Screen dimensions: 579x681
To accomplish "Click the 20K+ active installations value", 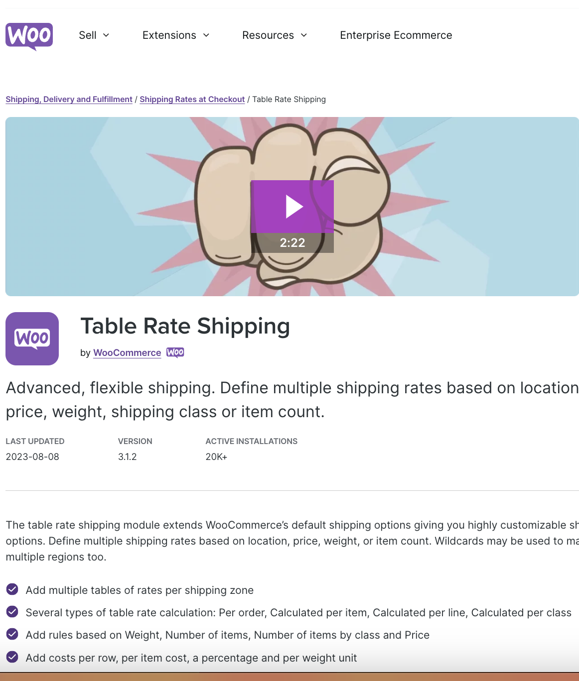I will (x=216, y=456).
